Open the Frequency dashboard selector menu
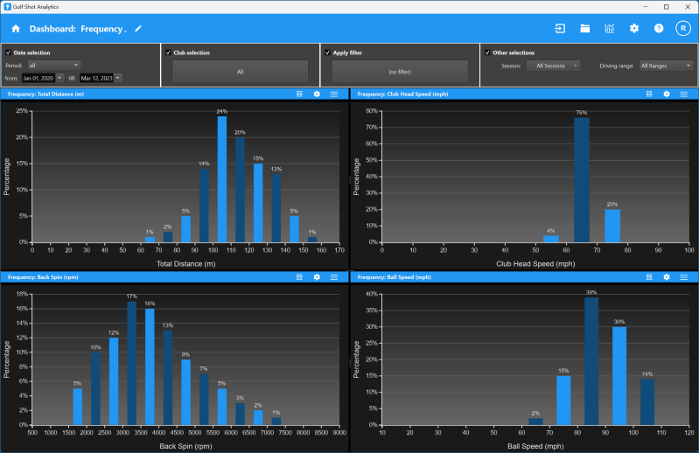Image resolution: width=699 pixels, height=453 pixels. (104, 29)
